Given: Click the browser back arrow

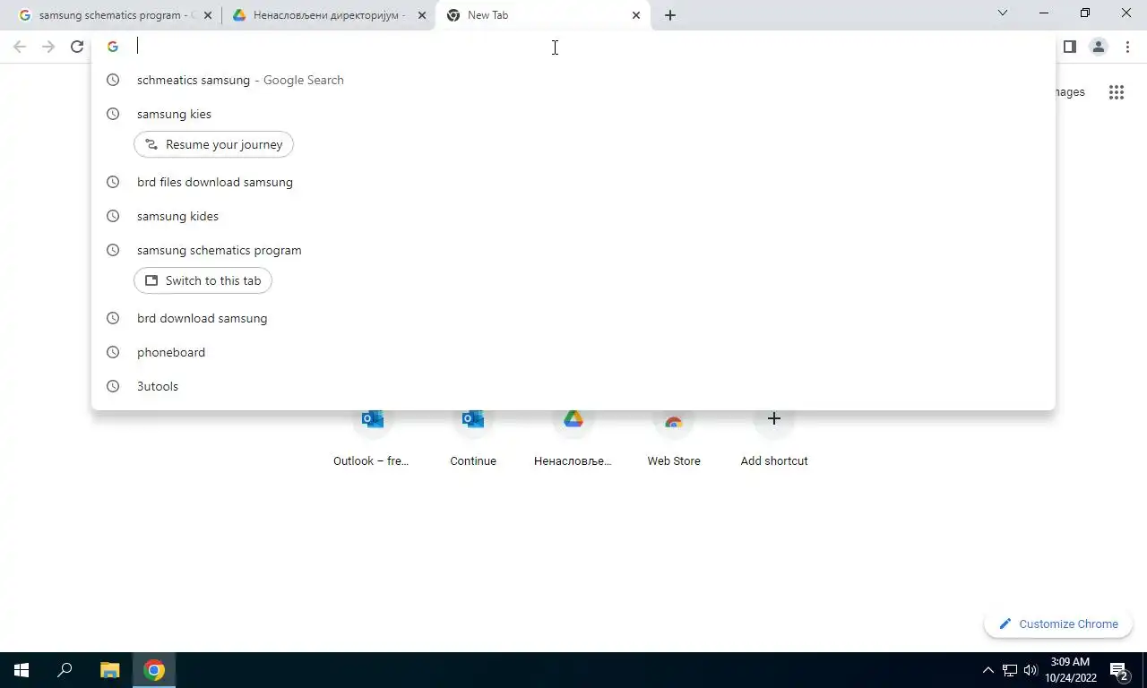Looking at the screenshot, I should (20, 47).
